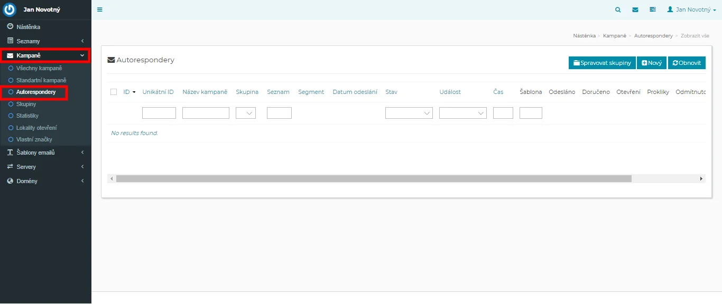This screenshot has width=722, height=304.
Task: Toggle the select-all checkbox in table header
Action: pos(114,92)
